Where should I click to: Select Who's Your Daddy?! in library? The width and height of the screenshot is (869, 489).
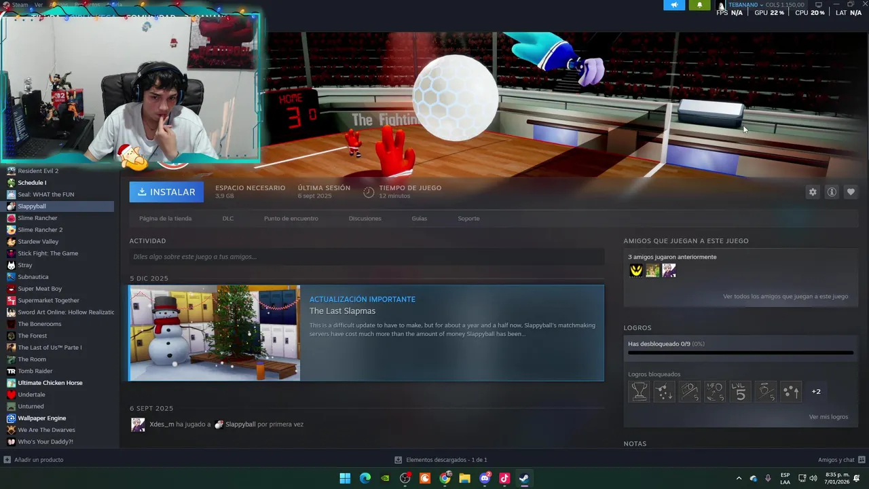[x=45, y=442]
